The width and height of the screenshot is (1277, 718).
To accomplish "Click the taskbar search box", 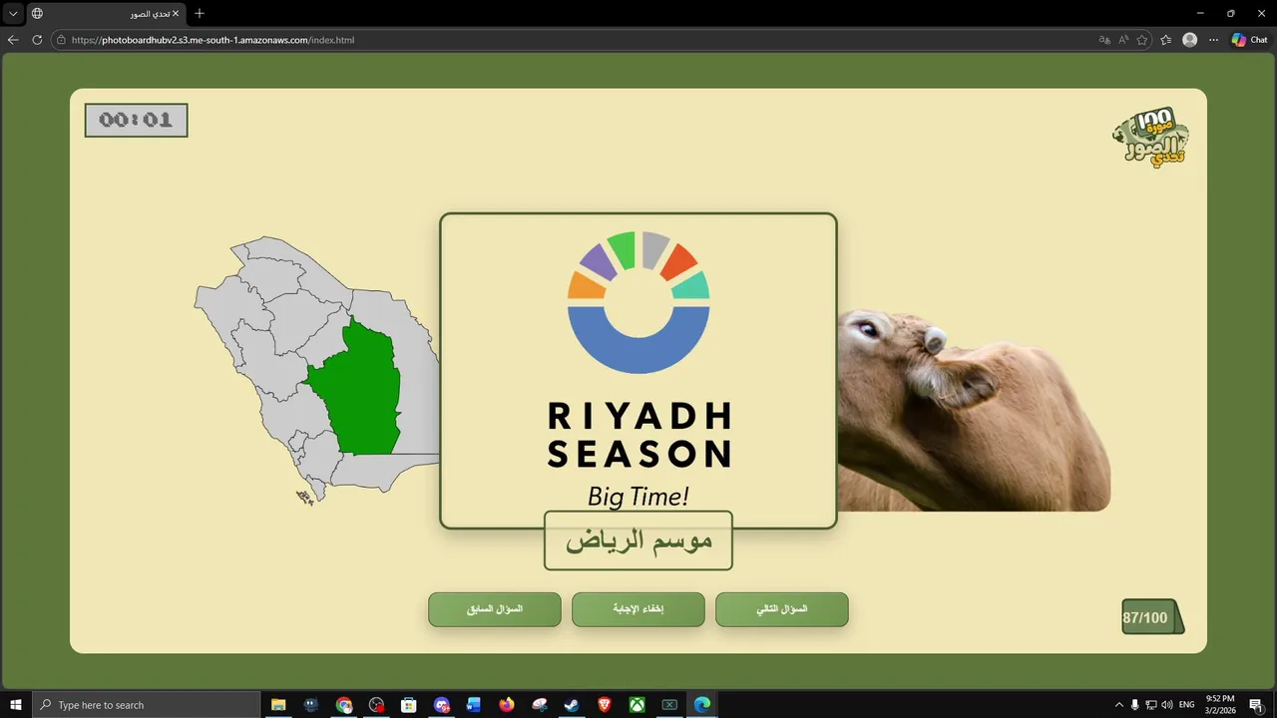I will (x=148, y=705).
